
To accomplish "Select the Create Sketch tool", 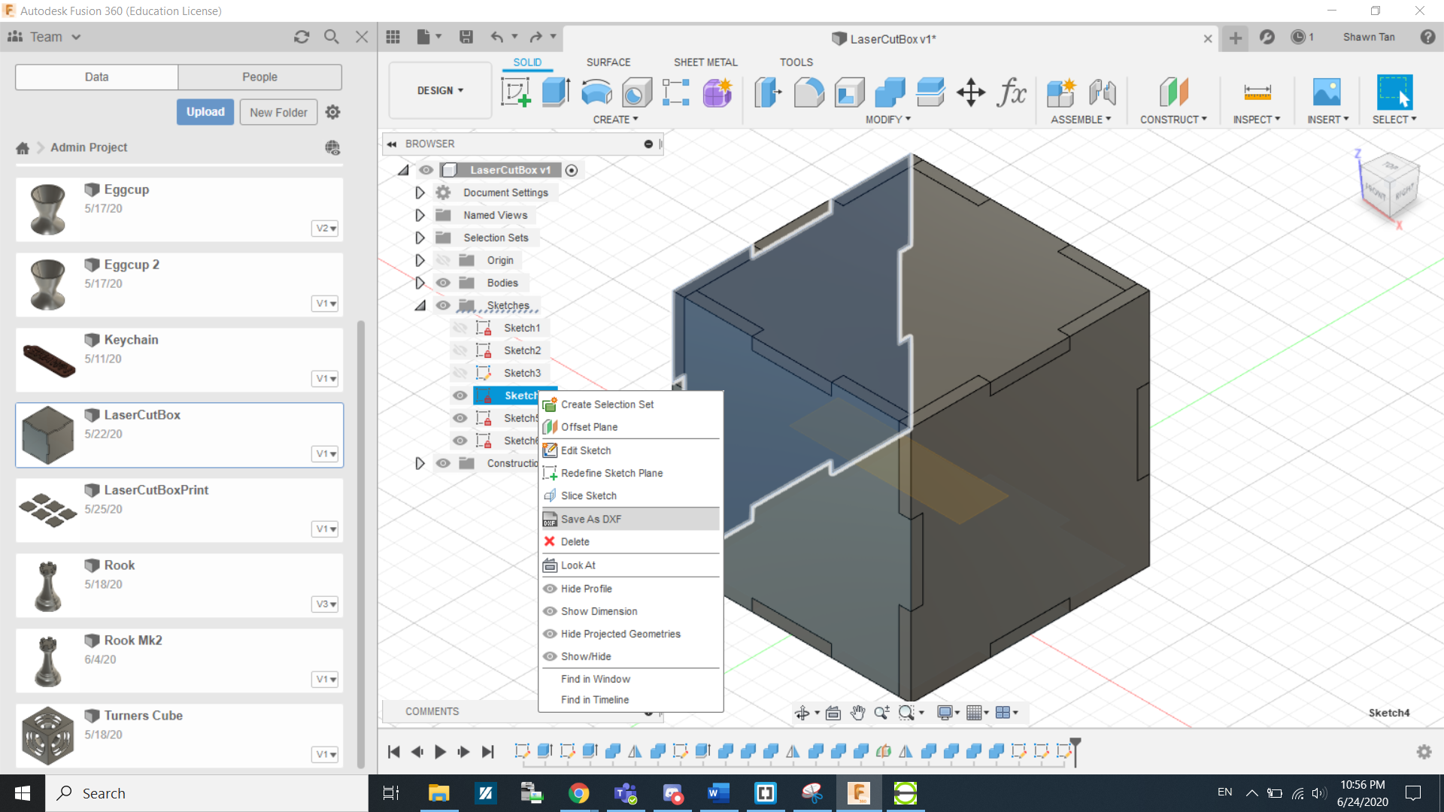I will click(516, 92).
